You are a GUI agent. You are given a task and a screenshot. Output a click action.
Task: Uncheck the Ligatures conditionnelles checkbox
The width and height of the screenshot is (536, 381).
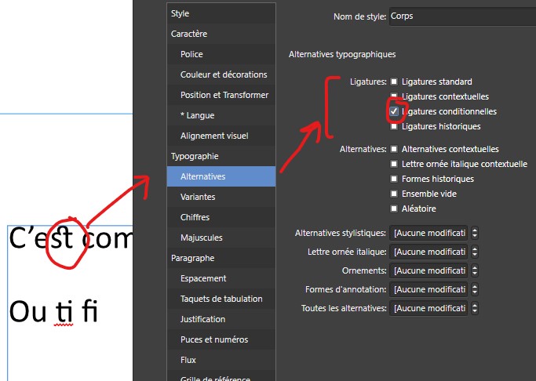394,111
